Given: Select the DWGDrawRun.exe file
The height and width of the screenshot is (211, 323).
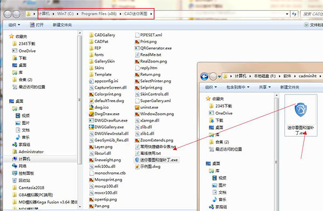Looking at the screenshot, I should (x=108, y=121).
